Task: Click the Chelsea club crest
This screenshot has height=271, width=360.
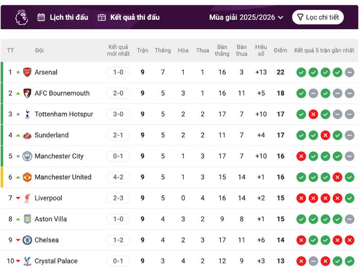Action: tap(27, 240)
